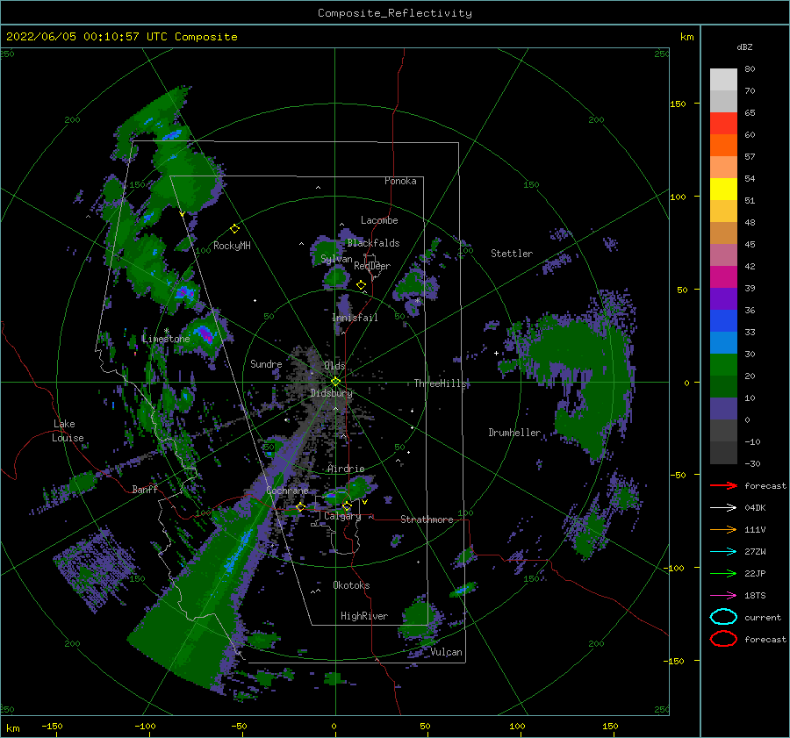Image resolution: width=790 pixels, height=738 pixels.
Task: Click the white plus marker west of the large eastern echo
Action: coord(496,353)
